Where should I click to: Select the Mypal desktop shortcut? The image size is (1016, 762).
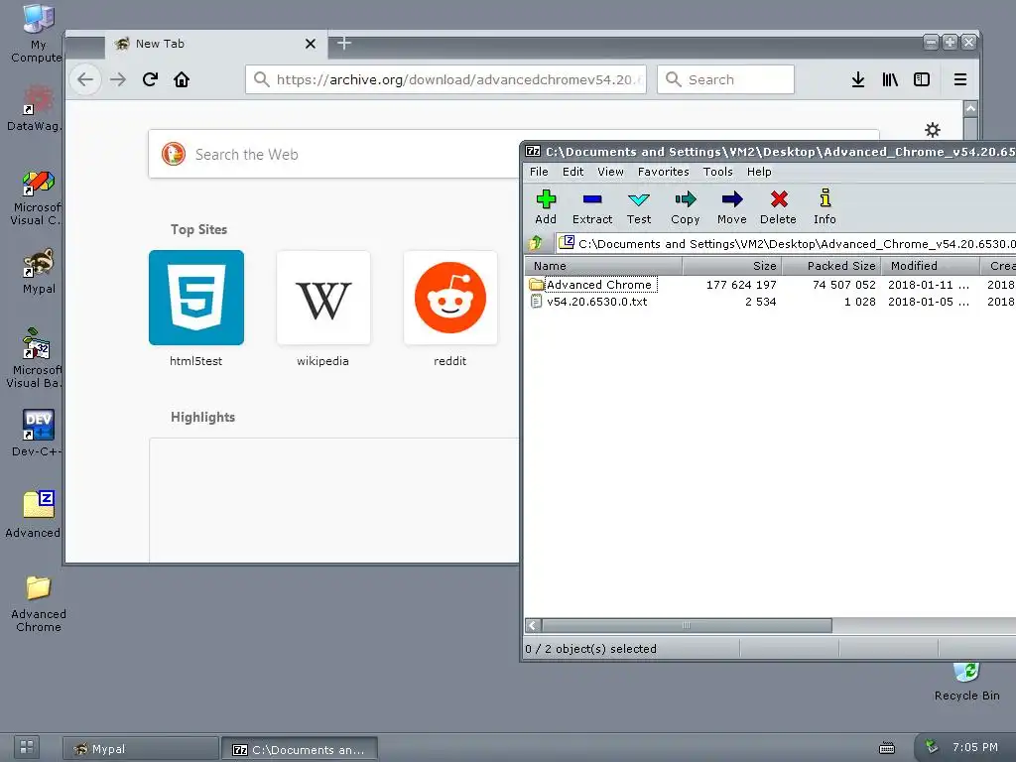tap(39, 272)
